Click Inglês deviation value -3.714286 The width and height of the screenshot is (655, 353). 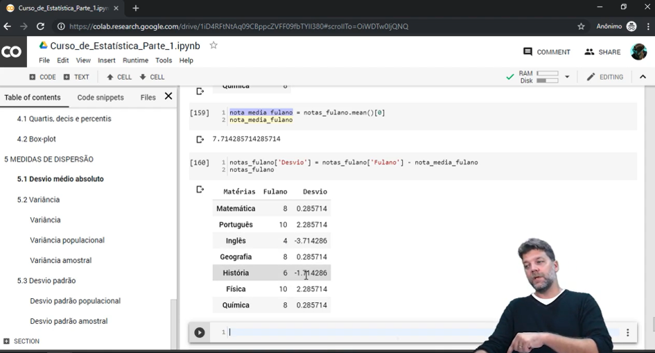coord(311,241)
